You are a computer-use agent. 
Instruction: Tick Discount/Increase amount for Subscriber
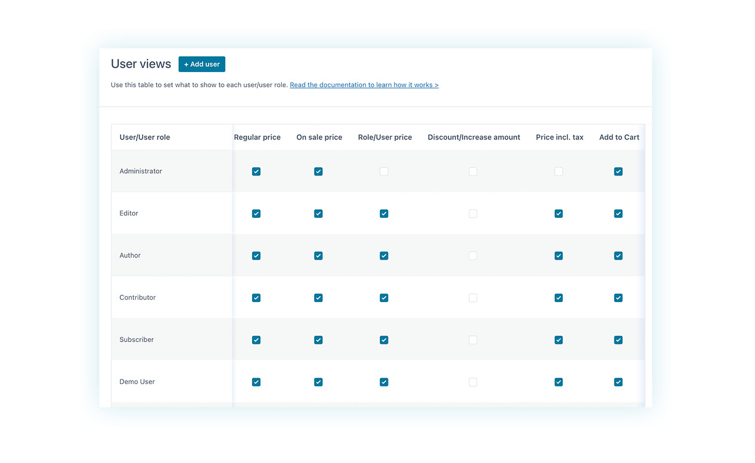473,340
